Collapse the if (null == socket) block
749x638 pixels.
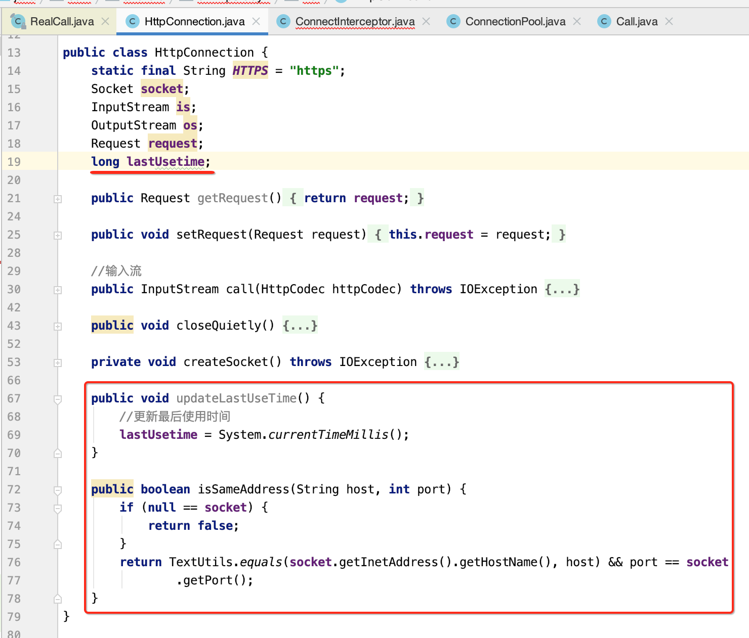(58, 509)
